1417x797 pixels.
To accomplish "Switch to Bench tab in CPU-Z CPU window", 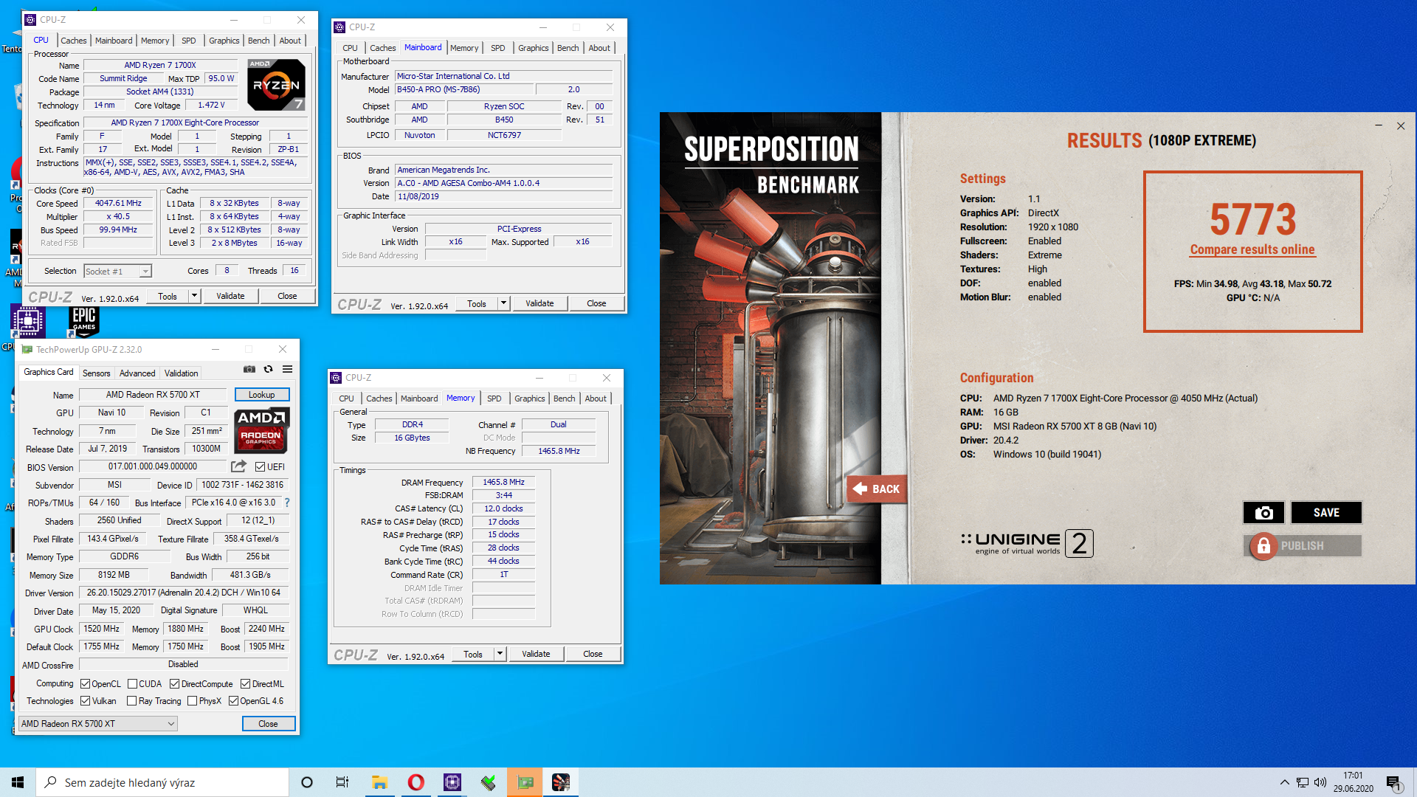I will [x=258, y=41].
